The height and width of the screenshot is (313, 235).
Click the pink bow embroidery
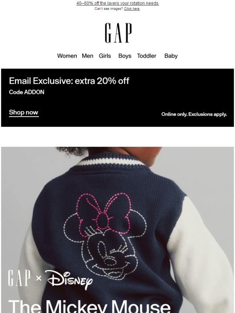[104, 213]
